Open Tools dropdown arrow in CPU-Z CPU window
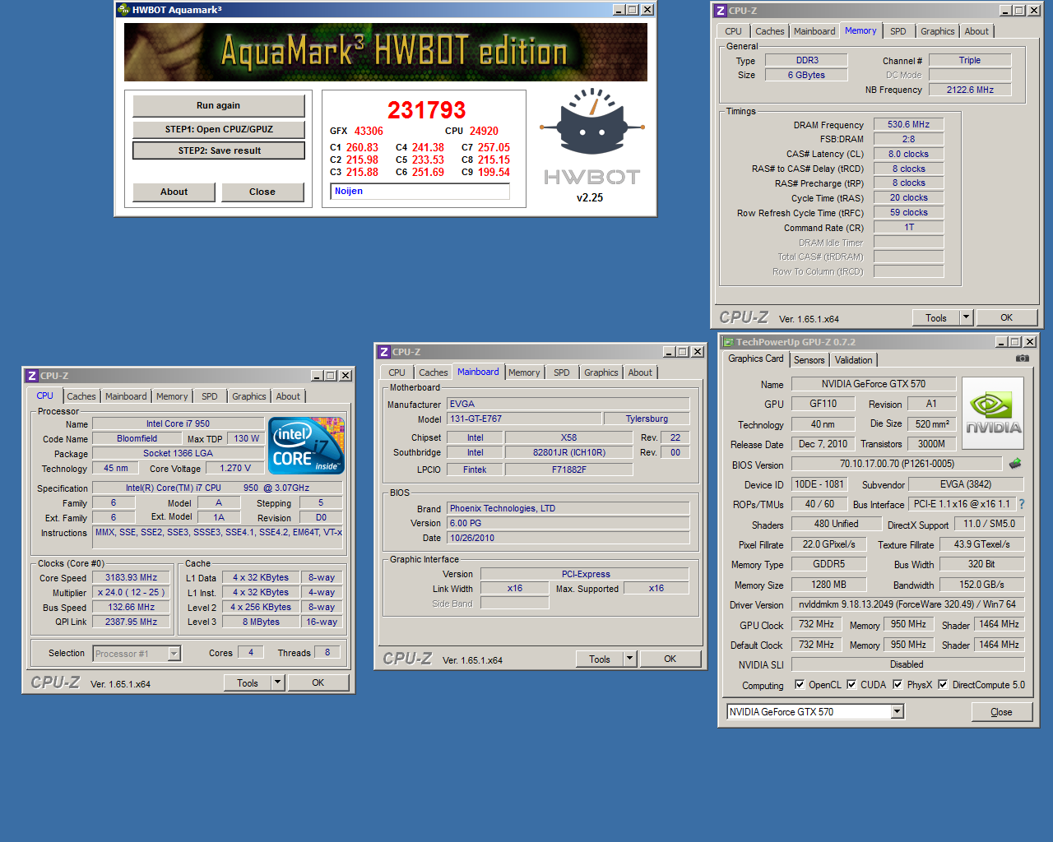 [x=277, y=682]
